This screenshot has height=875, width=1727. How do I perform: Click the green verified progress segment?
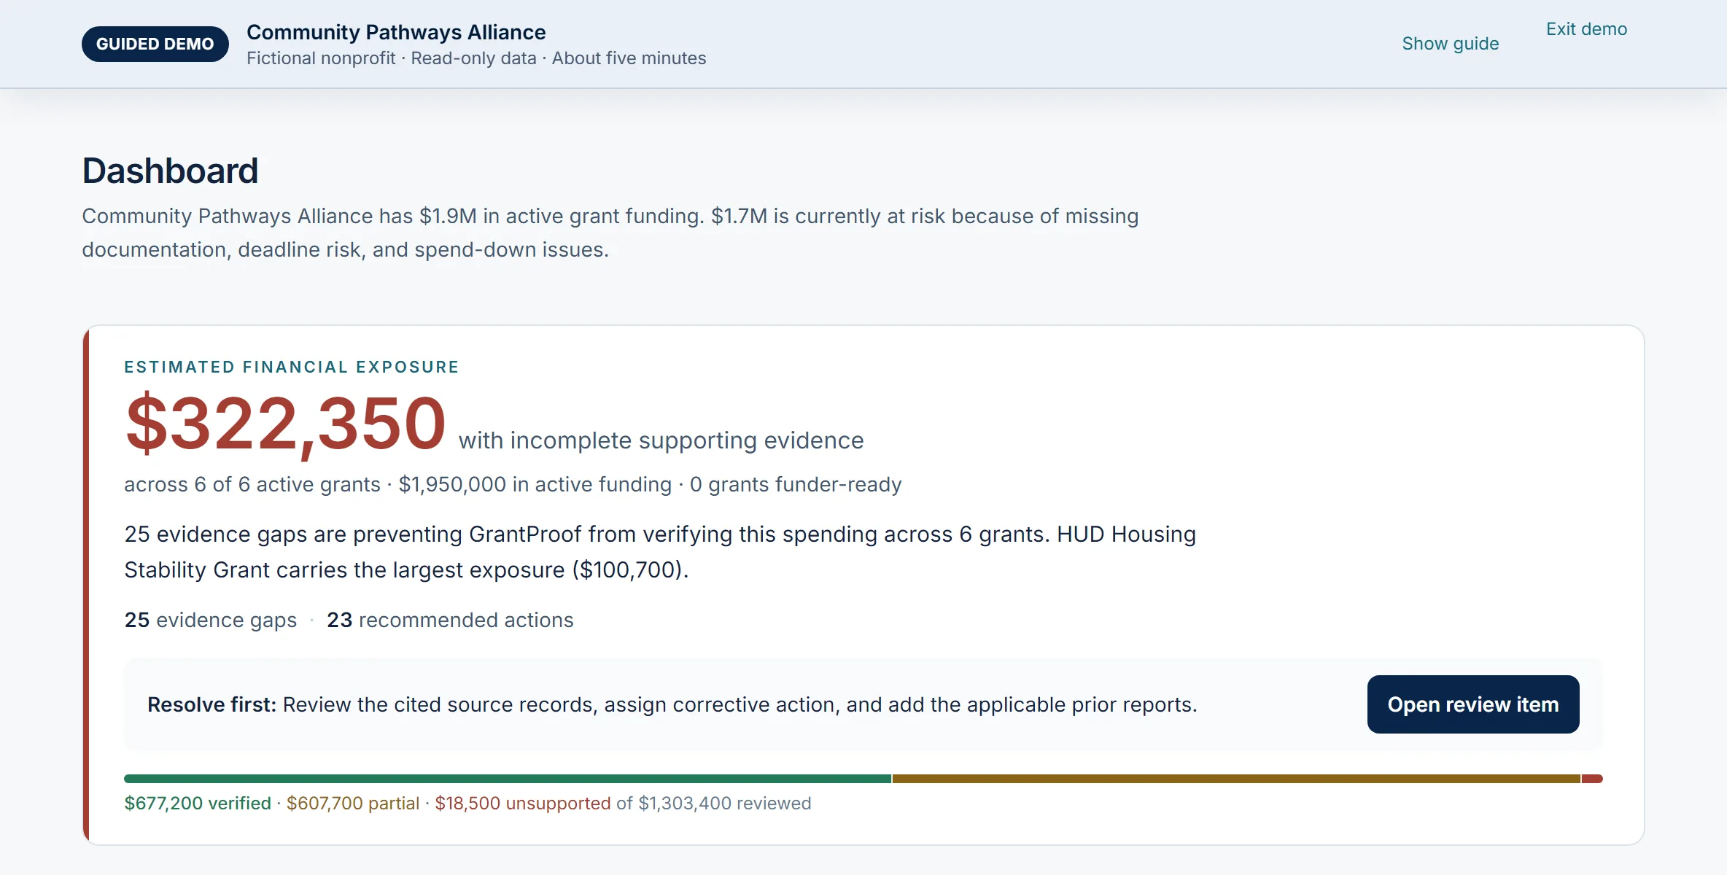(508, 779)
